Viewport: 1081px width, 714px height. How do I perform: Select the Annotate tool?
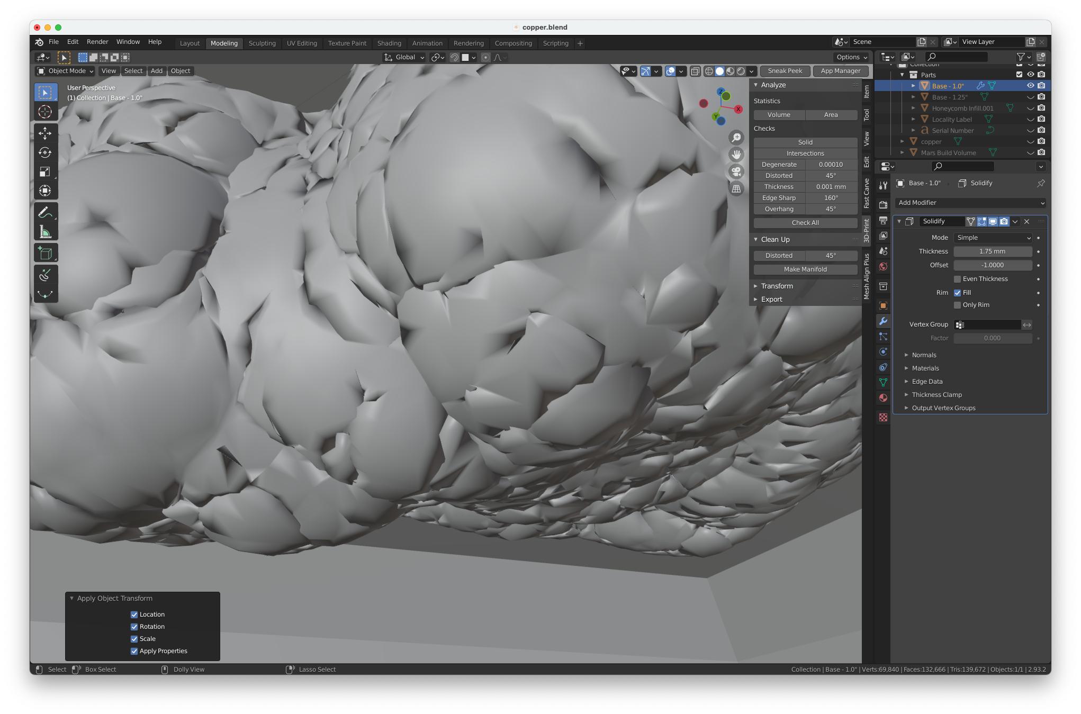45,212
